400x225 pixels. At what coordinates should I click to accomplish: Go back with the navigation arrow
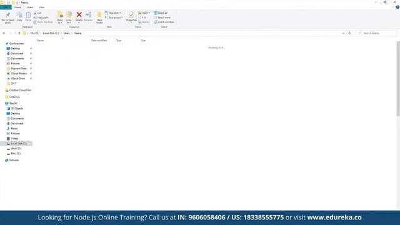pyautogui.click(x=4, y=33)
